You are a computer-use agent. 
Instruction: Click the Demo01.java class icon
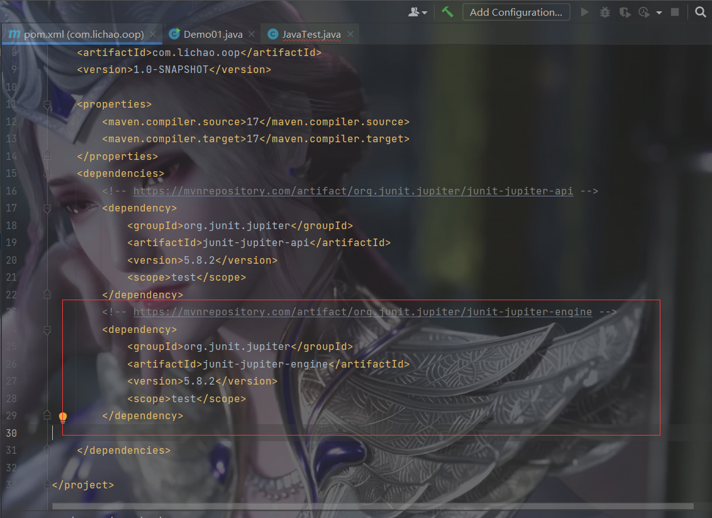(174, 33)
